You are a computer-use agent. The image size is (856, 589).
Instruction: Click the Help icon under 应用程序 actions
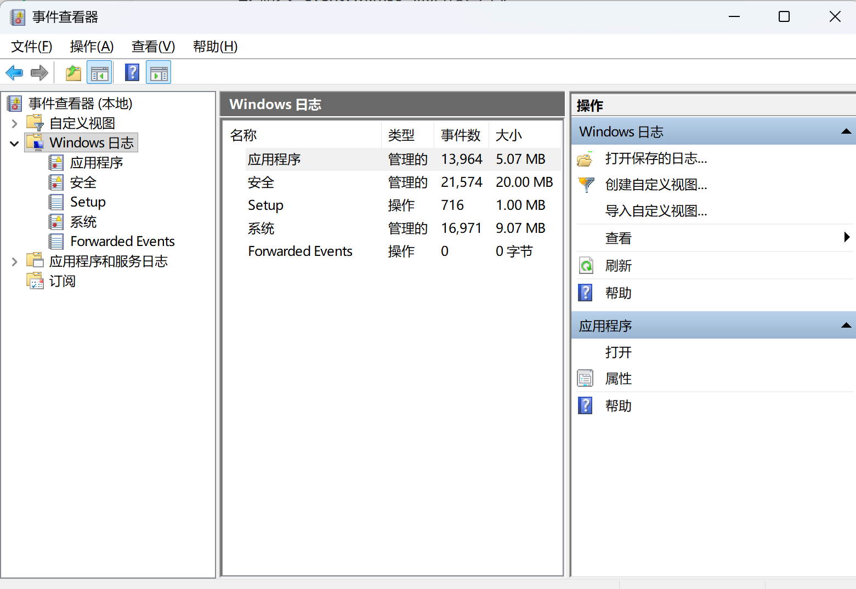pyautogui.click(x=586, y=405)
